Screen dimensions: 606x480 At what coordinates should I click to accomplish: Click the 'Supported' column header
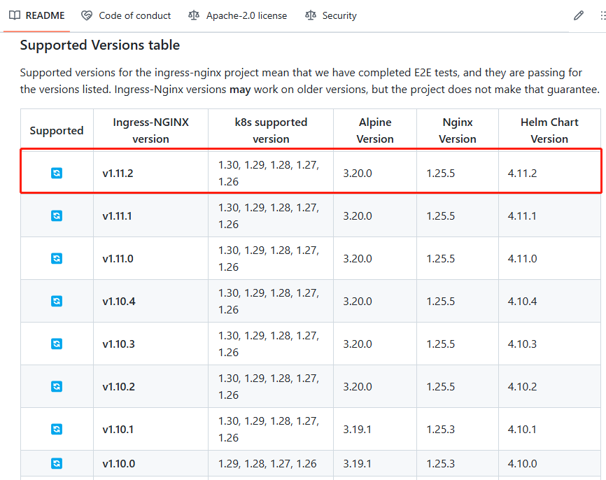(x=57, y=131)
